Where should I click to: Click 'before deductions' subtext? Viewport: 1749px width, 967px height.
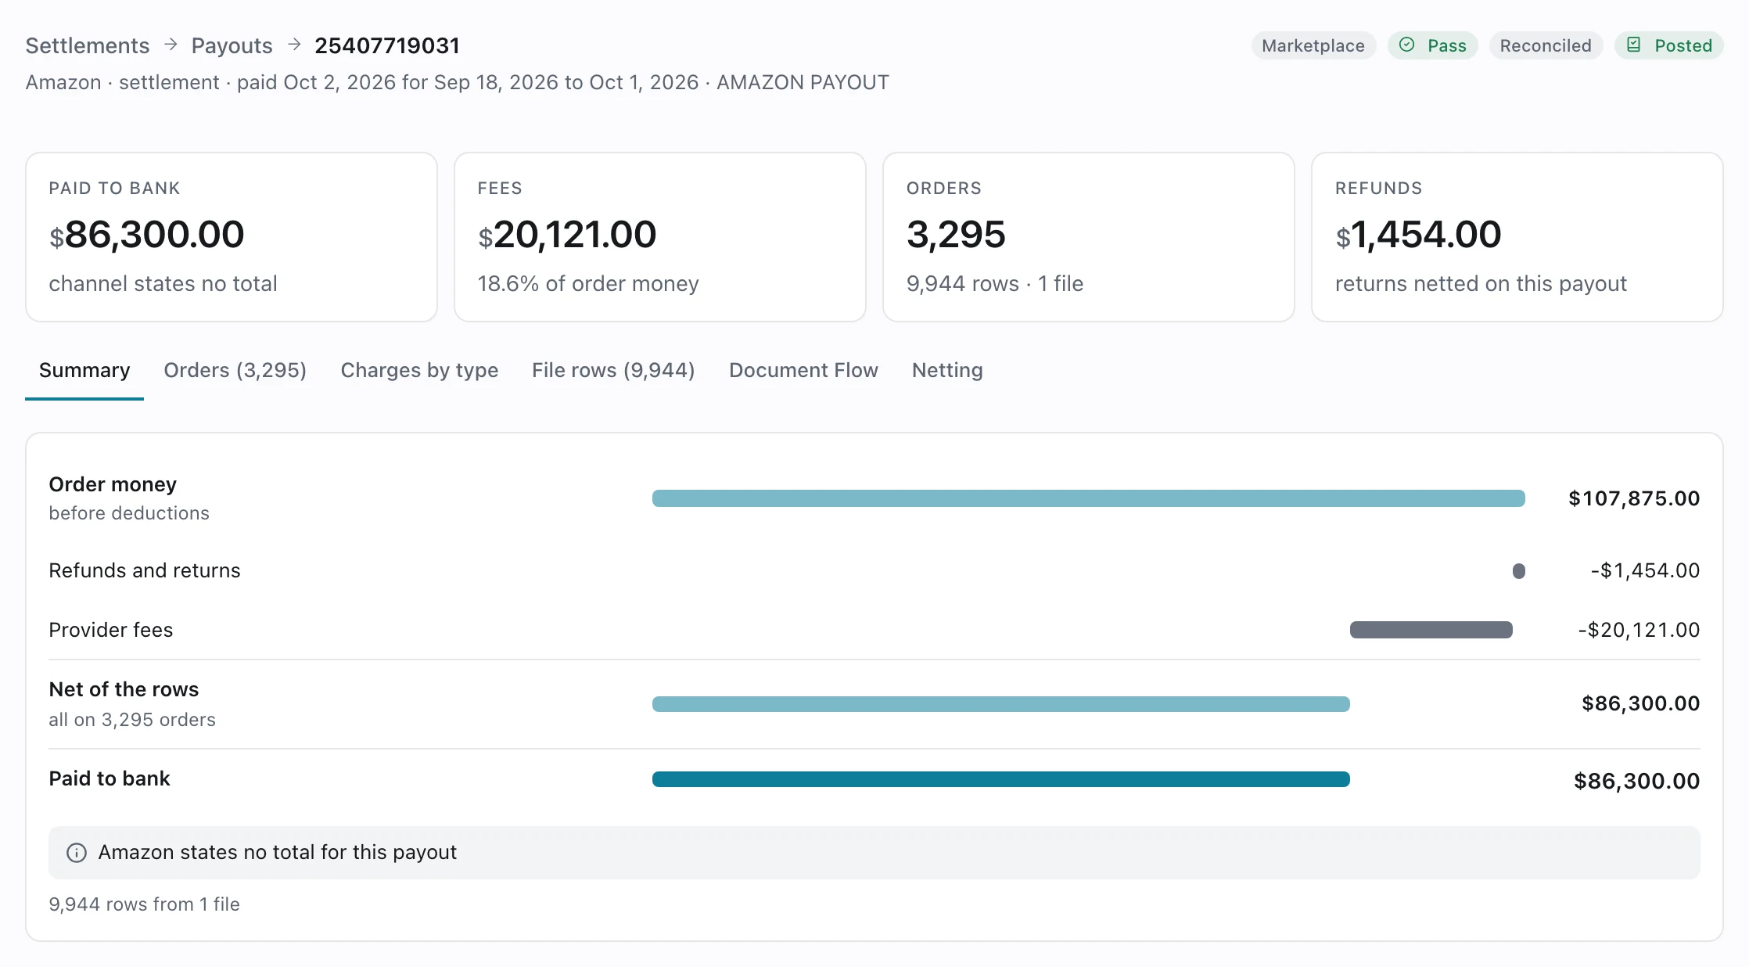tap(129, 513)
